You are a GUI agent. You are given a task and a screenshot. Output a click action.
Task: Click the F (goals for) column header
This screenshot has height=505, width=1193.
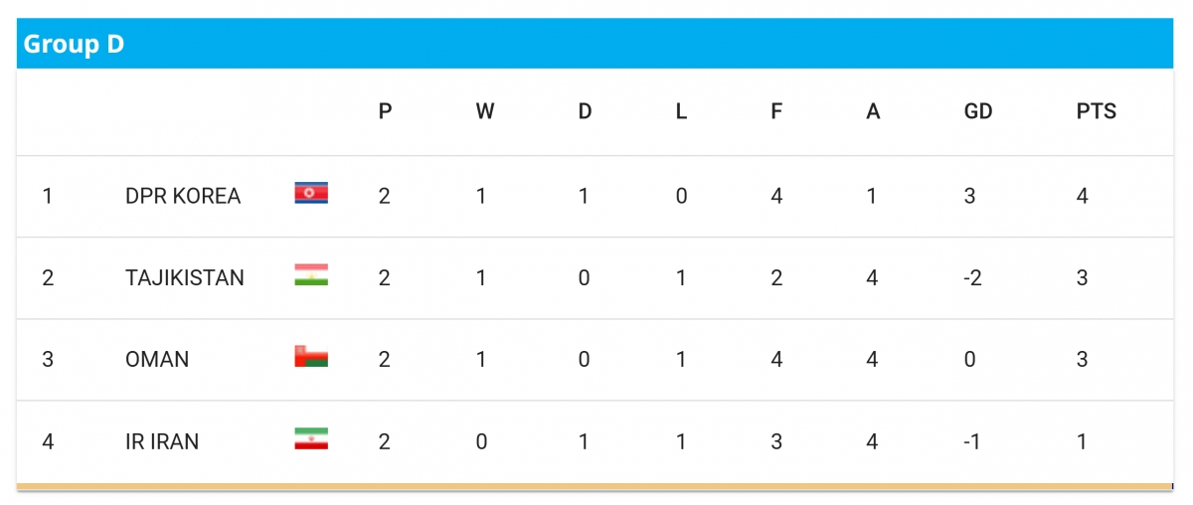[776, 111]
